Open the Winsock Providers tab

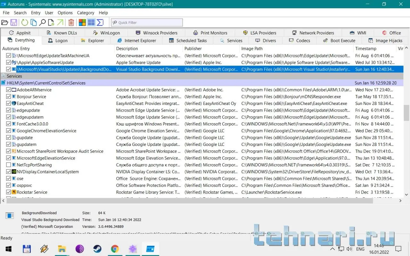point(156,33)
